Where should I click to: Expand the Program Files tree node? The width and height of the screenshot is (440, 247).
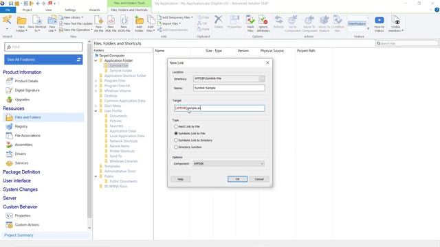[96, 81]
